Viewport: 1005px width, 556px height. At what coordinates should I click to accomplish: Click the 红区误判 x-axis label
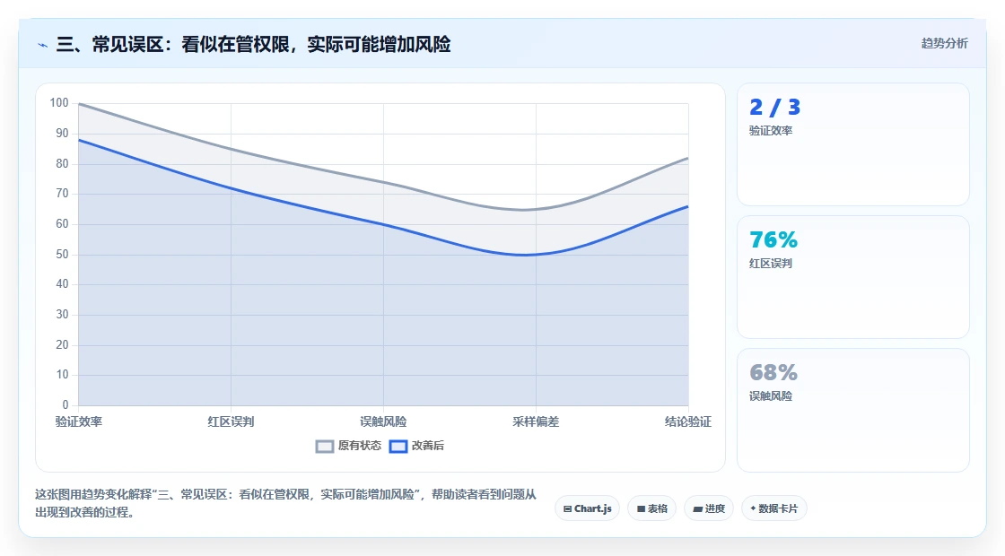[x=231, y=422]
